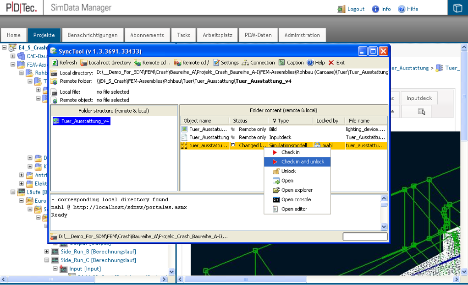The height and width of the screenshot is (285, 468).
Task: Select Open in the context menu
Action: click(297, 181)
